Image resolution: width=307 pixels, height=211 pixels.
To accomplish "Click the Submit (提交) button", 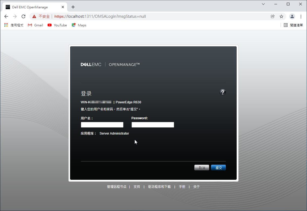I will pyautogui.click(x=219, y=168).
